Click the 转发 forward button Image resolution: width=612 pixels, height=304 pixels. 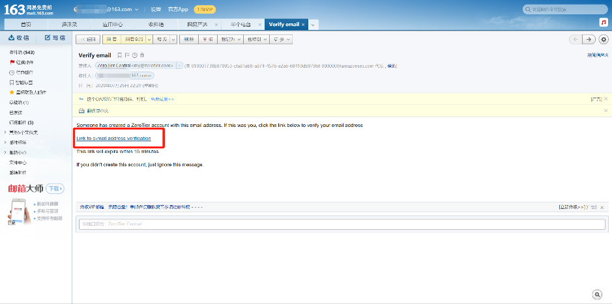click(x=162, y=39)
